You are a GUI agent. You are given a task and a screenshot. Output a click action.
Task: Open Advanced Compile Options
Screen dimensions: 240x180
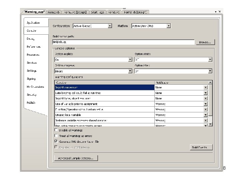76,158
